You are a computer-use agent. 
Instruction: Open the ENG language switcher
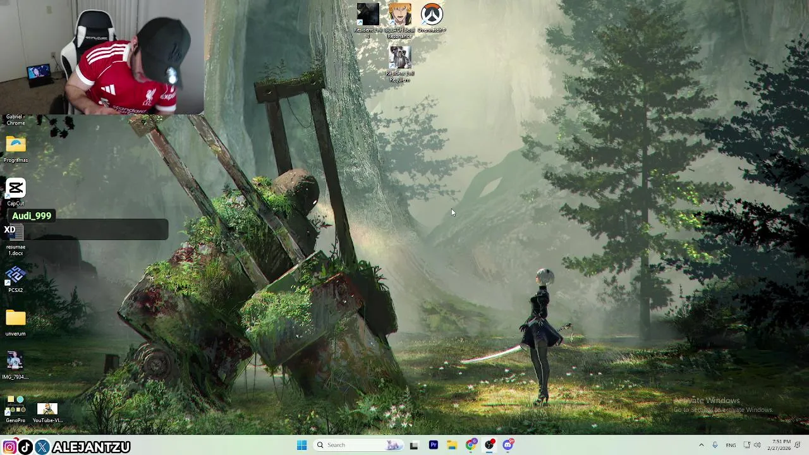coord(731,445)
